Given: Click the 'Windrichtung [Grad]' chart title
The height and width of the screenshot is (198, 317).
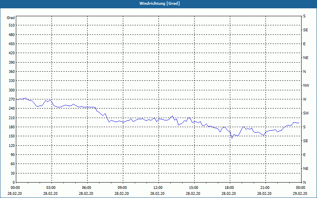Looking at the screenshot, I should click(160, 4).
